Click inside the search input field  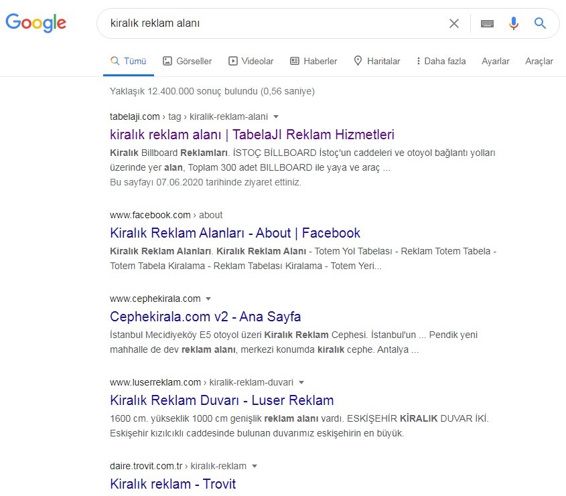pos(275,23)
